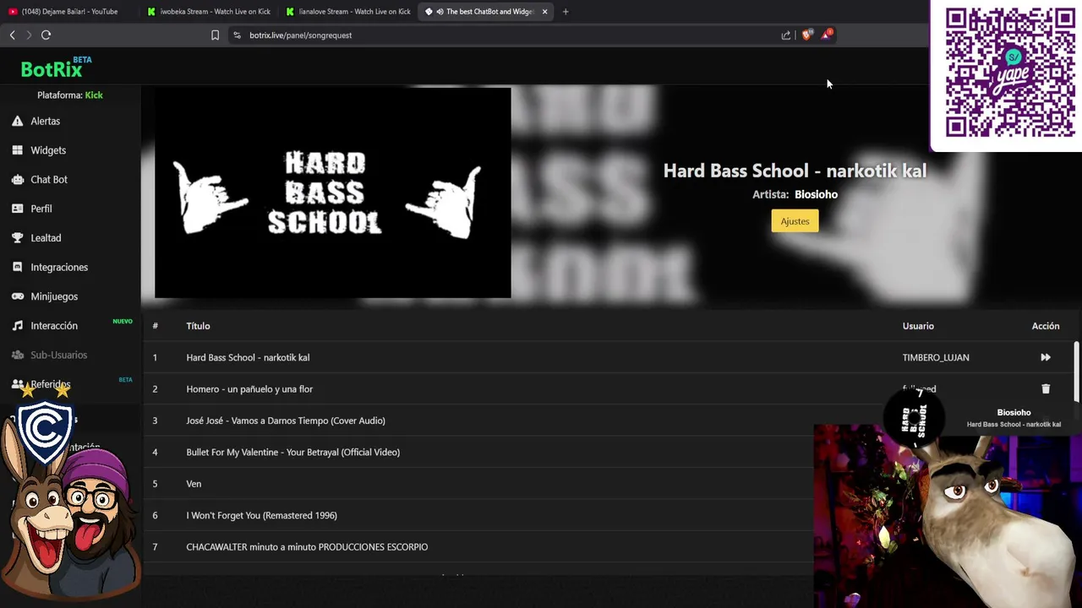Click the yellow Ajustes button
The height and width of the screenshot is (608, 1082).
tap(795, 221)
